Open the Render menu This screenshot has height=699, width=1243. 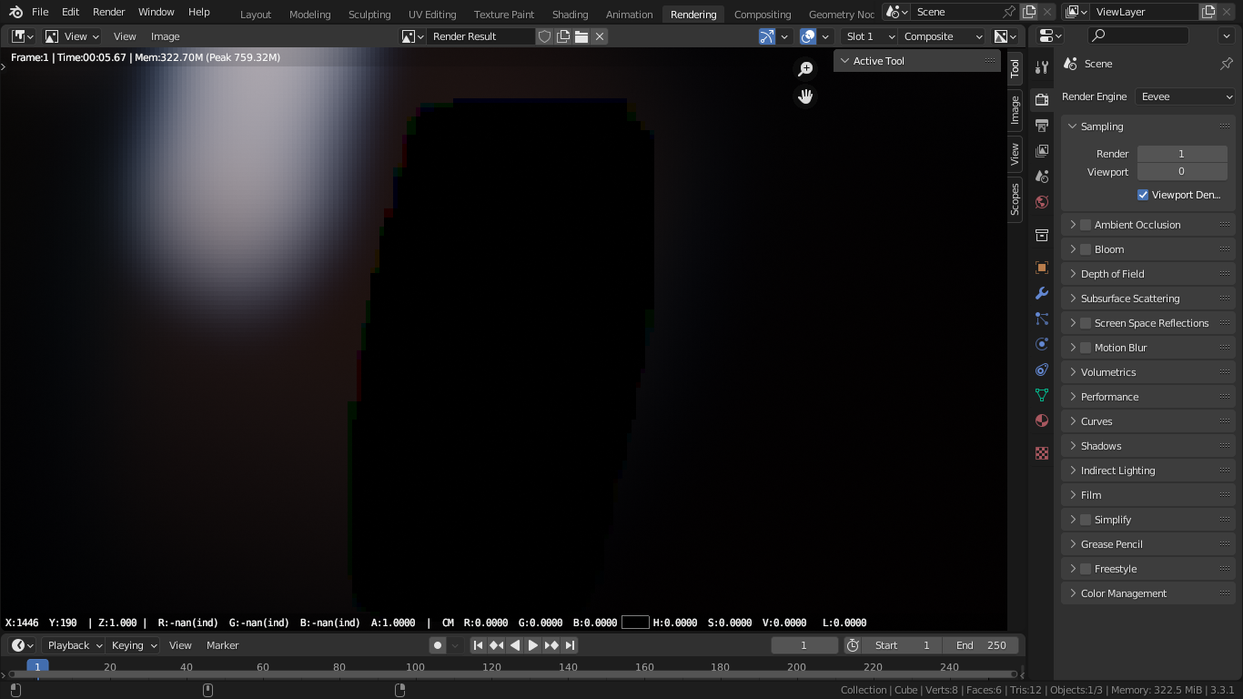pyautogui.click(x=108, y=12)
